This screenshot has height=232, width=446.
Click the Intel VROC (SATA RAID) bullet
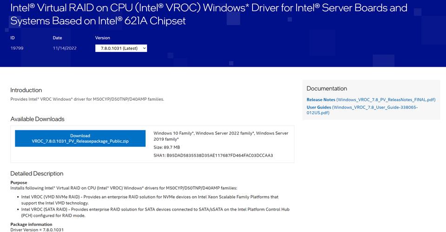pos(155,212)
